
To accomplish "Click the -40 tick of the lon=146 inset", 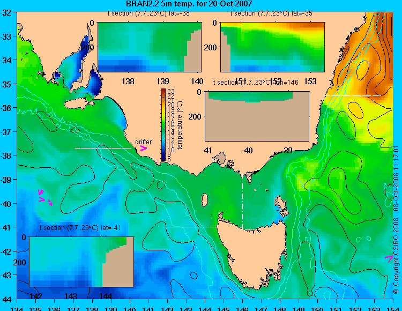I will (x=248, y=150).
